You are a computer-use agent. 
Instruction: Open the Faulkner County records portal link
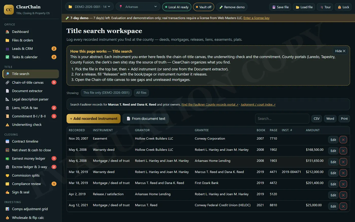(x=210, y=105)
